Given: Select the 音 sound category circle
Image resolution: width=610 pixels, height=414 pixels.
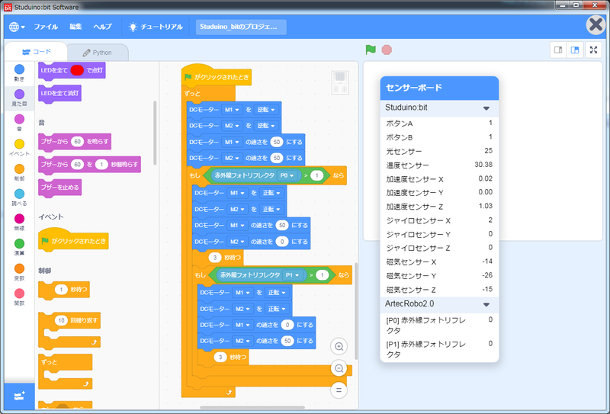Looking at the screenshot, I should pos(19,119).
